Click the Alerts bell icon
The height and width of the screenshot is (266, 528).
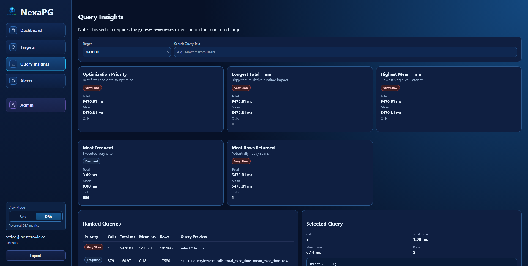click(13, 81)
